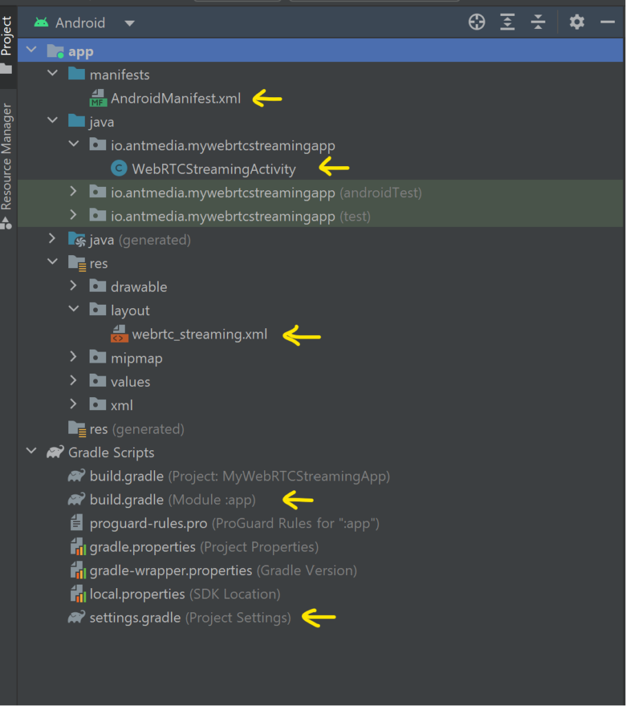Open the Android view dropdown
The image size is (626, 706).
point(129,23)
